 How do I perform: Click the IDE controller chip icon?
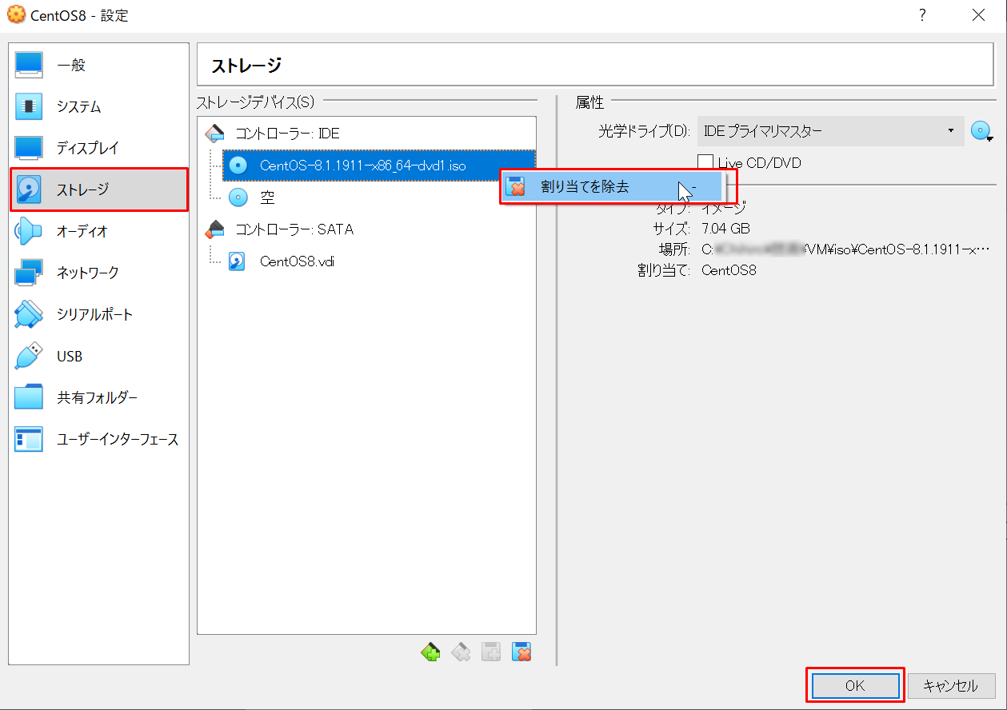(214, 133)
